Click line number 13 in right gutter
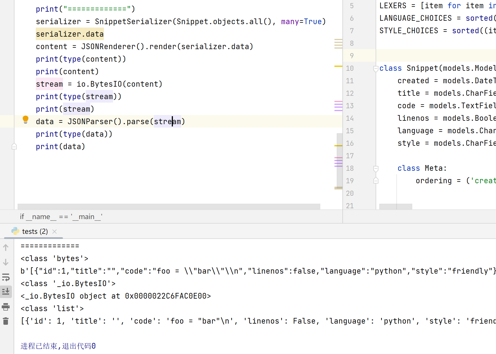 coord(350,106)
